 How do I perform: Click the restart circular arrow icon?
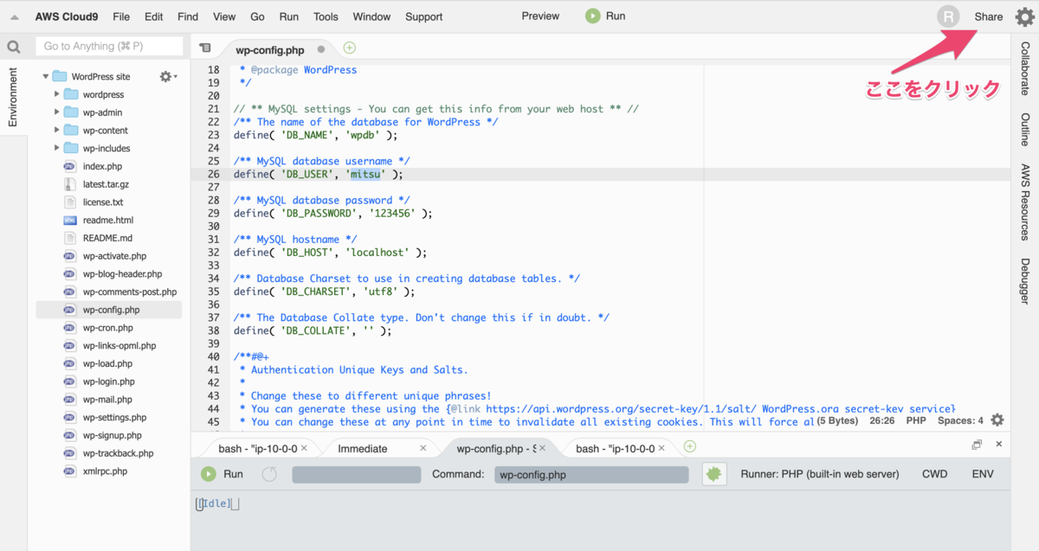click(269, 474)
